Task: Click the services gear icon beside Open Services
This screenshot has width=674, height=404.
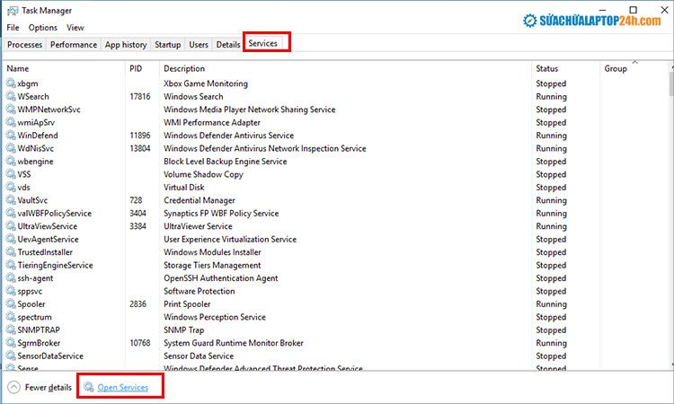Action: pyautogui.click(x=89, y=387)
